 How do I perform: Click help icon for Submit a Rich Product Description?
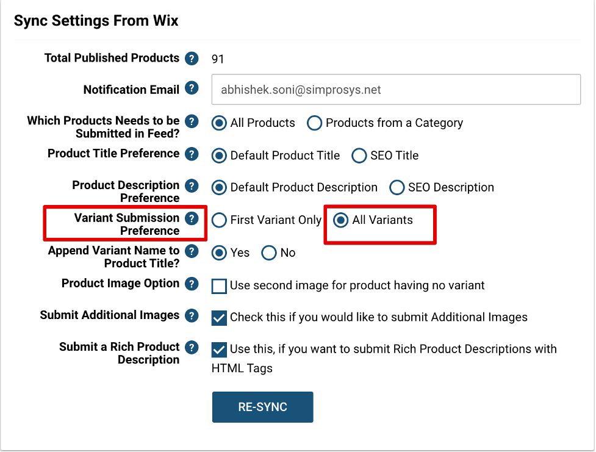(x=192, y=348)
